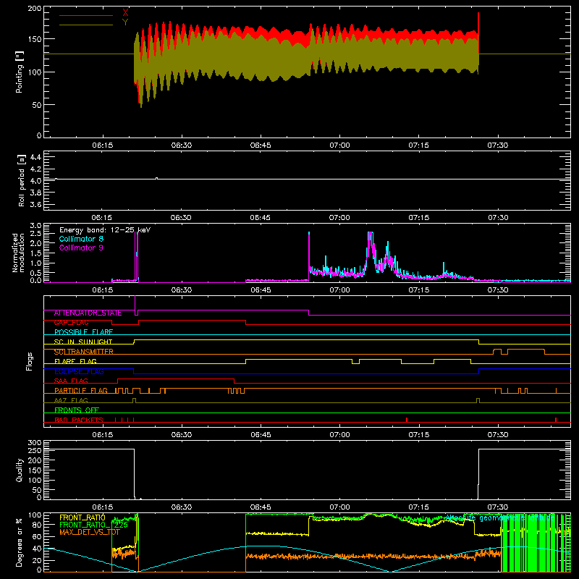Click 06:45 time label below Quality plot

click(x=261, y=507)
